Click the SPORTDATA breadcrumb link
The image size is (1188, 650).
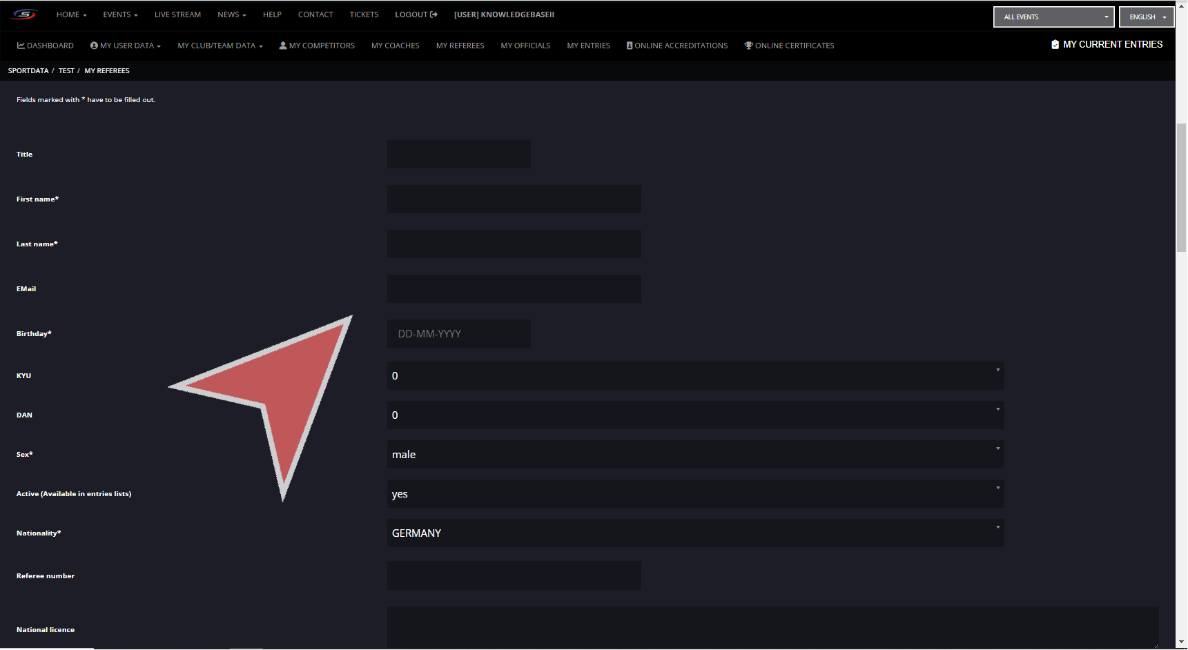click(x=28, y=70)
